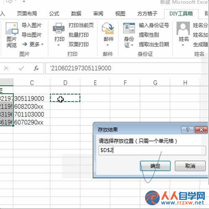The height and width of the screenshot is (209, 209).
Task: Click the 确定 button in the dialog
Action: [155, 166]
